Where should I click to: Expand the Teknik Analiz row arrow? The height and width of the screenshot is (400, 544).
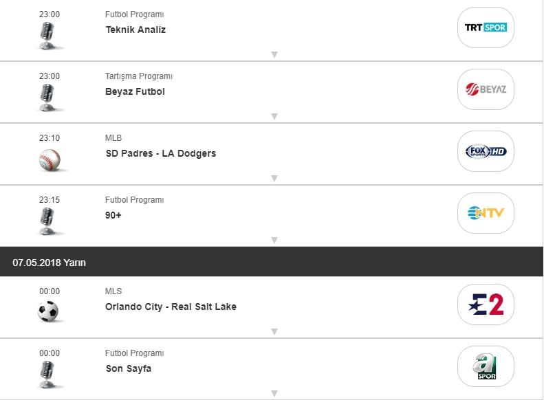click(x=274, y=54)
